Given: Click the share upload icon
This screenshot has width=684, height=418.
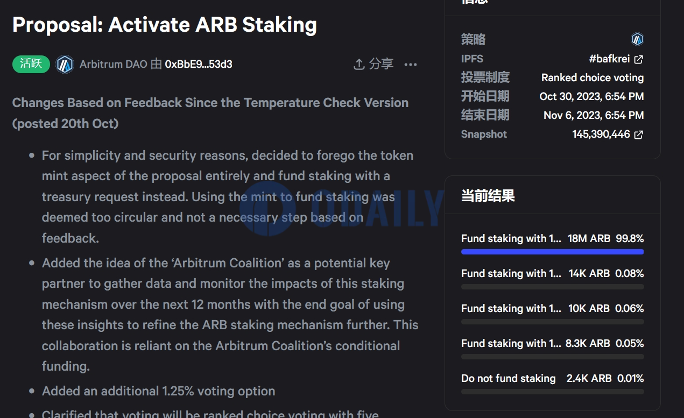Looking at the screenshot, I should coord(359,65).
